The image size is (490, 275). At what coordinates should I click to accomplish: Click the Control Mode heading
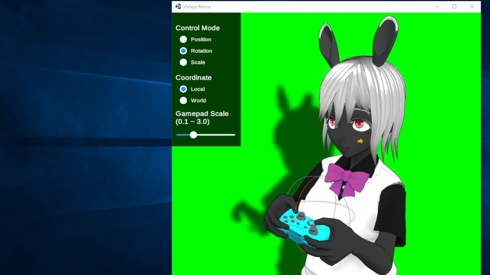click(198, 28)
